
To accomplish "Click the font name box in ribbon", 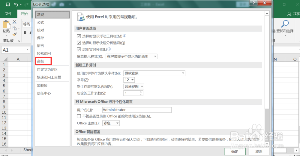I will point(26,24).
